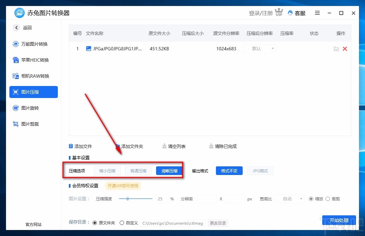Click the VIP crown icon
The width and height of the screenshot is (365, 236).
click(279, 11)
